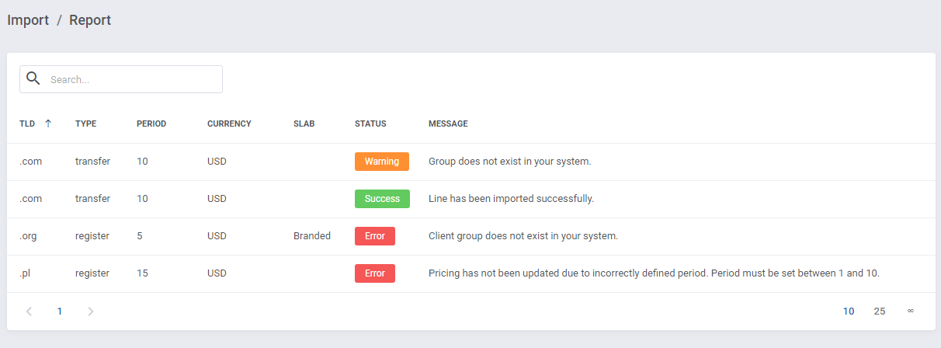Screen dimensions: 941x348
Task: Click the Report breadcrumb item
Action: pyautogui.click(x=90, y=20)
